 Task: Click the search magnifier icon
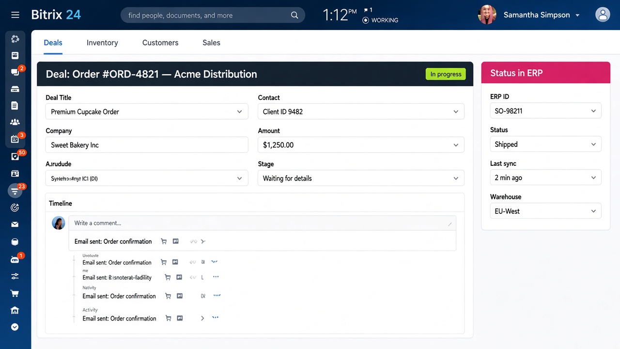tap(294, 15)
